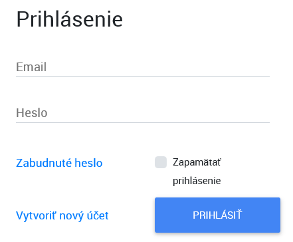Image resolution: width=293 pixels, height=242 pixels.
Task: Submit with the blue PRIHLÁSIŤ button
Action: pos(217,215)
